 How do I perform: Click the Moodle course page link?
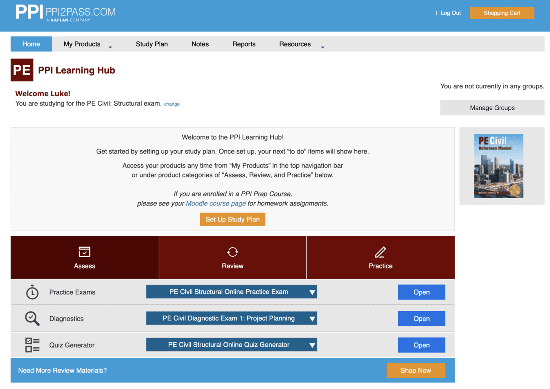[216, 203]
